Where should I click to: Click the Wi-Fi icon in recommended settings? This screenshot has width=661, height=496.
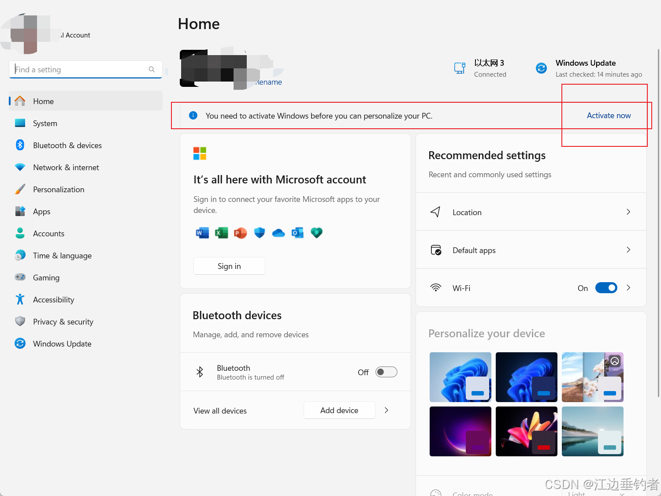(x=435, y=288)
